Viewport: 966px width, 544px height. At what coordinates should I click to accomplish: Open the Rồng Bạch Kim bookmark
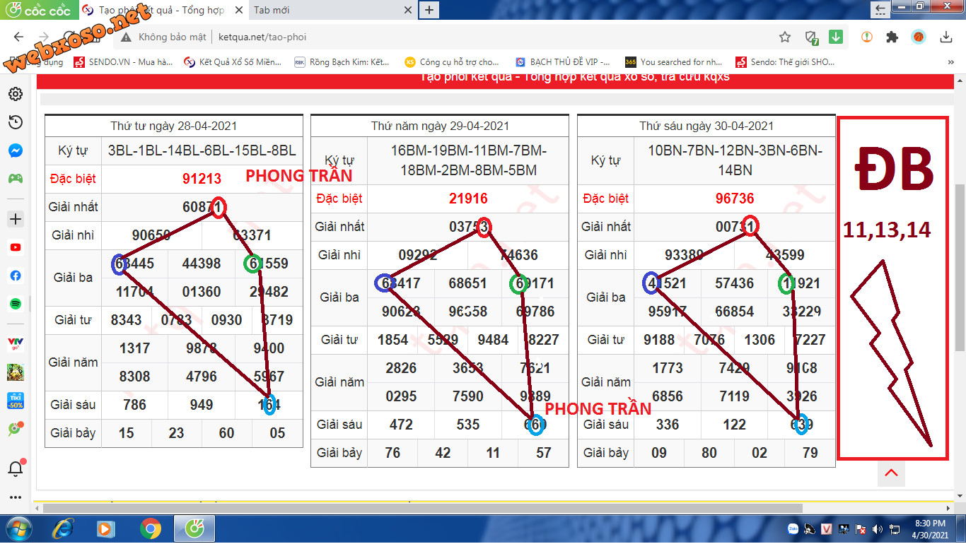coord(342,62)
